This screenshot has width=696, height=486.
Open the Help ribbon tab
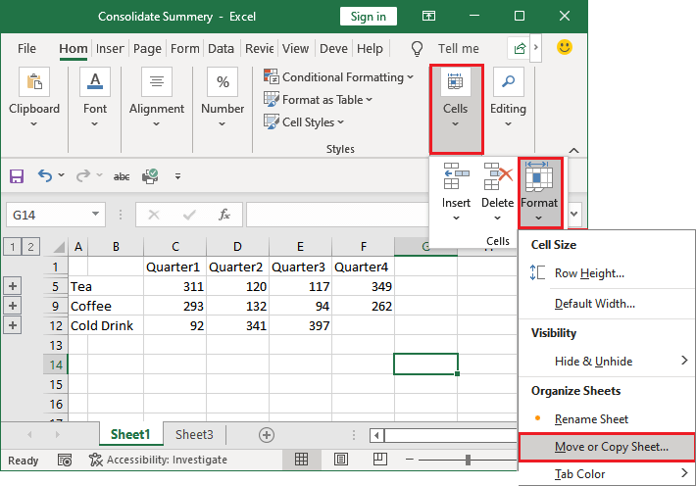coord(370,48)
